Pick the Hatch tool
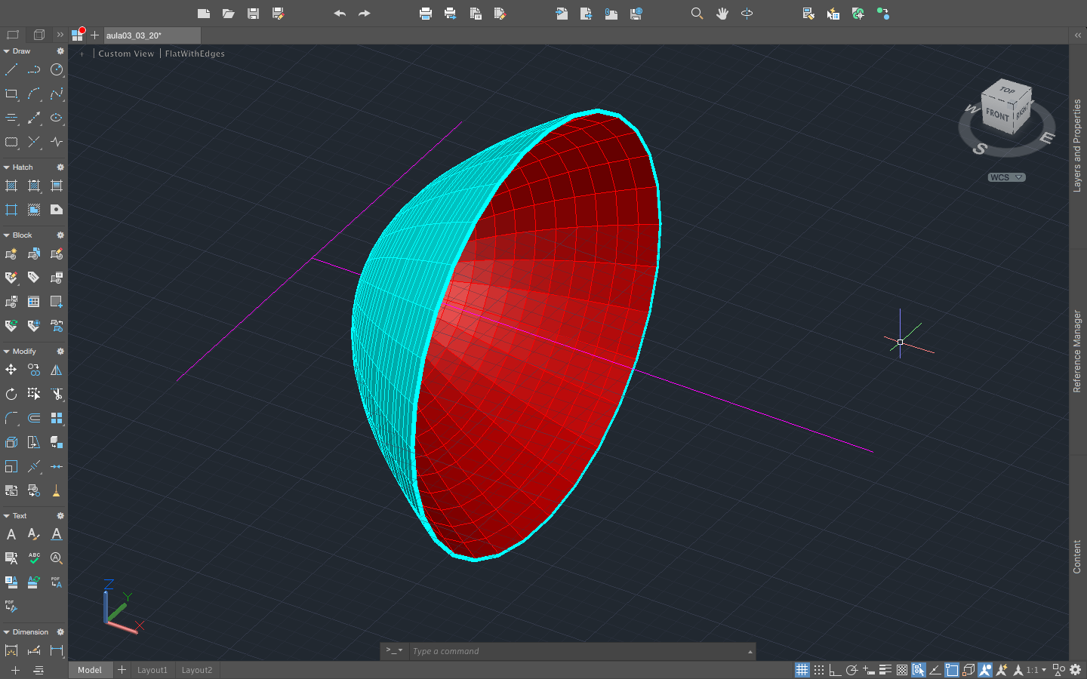This screenshot has height=679, width=1087. click(x=11, y=186)
